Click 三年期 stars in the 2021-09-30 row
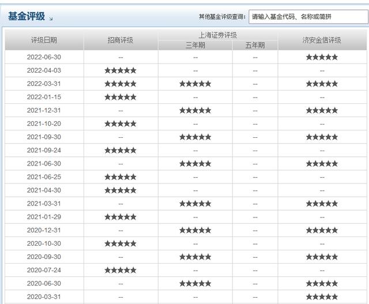 click(195, 137)
